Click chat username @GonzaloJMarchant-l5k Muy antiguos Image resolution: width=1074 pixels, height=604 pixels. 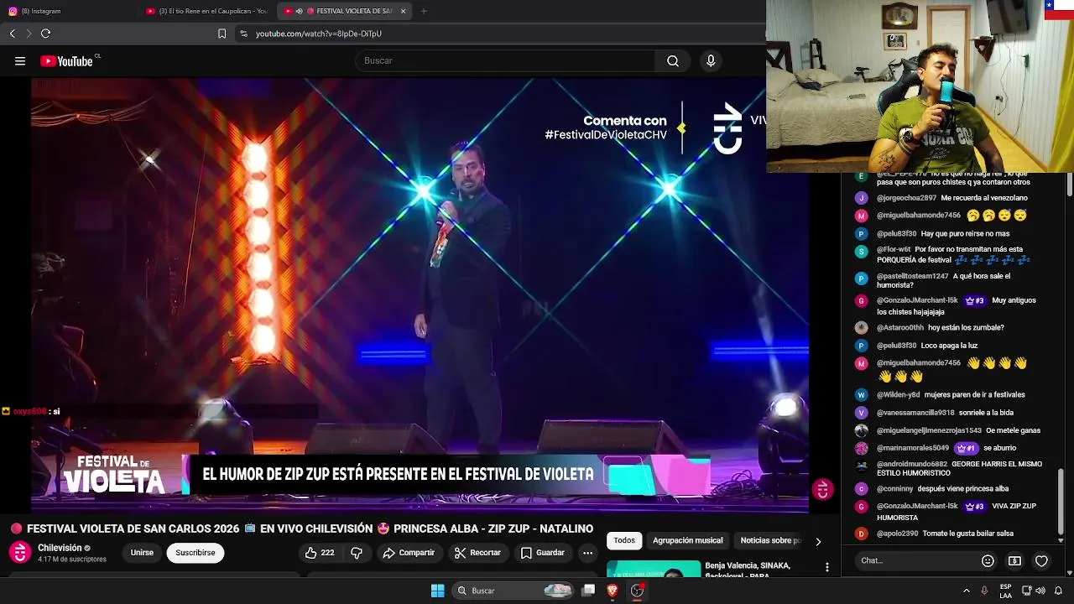pos(917,300)
